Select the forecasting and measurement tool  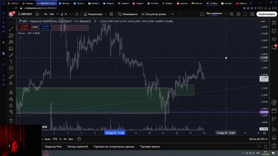click(x=11, y=49)
